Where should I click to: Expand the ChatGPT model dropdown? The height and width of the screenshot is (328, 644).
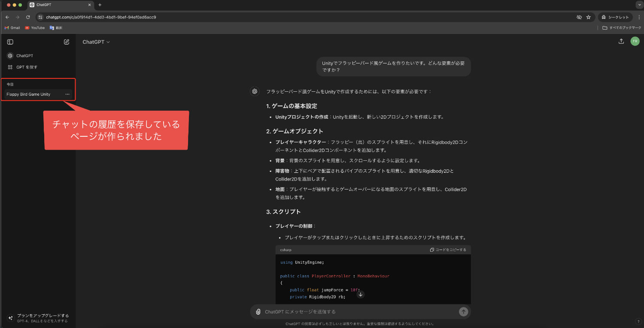tap(96, 42)
